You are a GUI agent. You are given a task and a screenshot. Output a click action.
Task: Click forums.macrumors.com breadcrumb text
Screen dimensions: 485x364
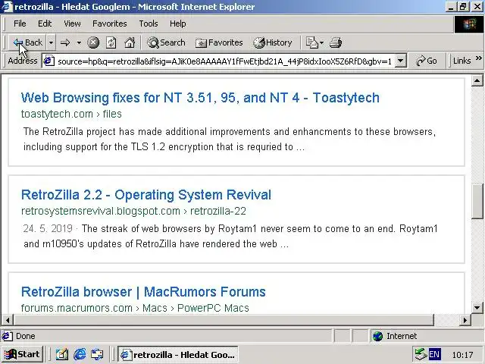click(x=135, y=308)
